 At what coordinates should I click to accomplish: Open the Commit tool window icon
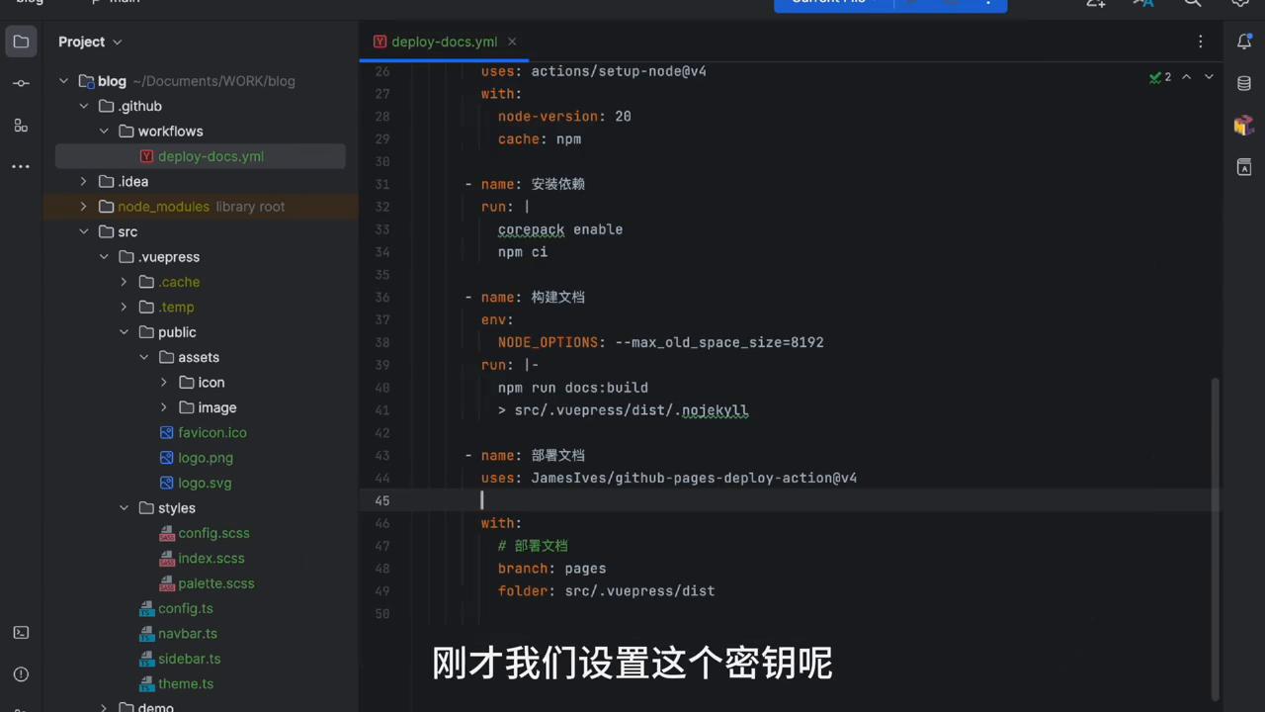(x=21, y=83)
